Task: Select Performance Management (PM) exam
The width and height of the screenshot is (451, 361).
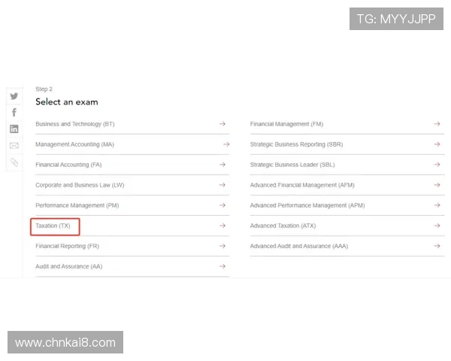Action: coord(77,205)
